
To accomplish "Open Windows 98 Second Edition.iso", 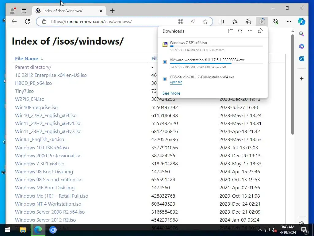I will point(49,179).
